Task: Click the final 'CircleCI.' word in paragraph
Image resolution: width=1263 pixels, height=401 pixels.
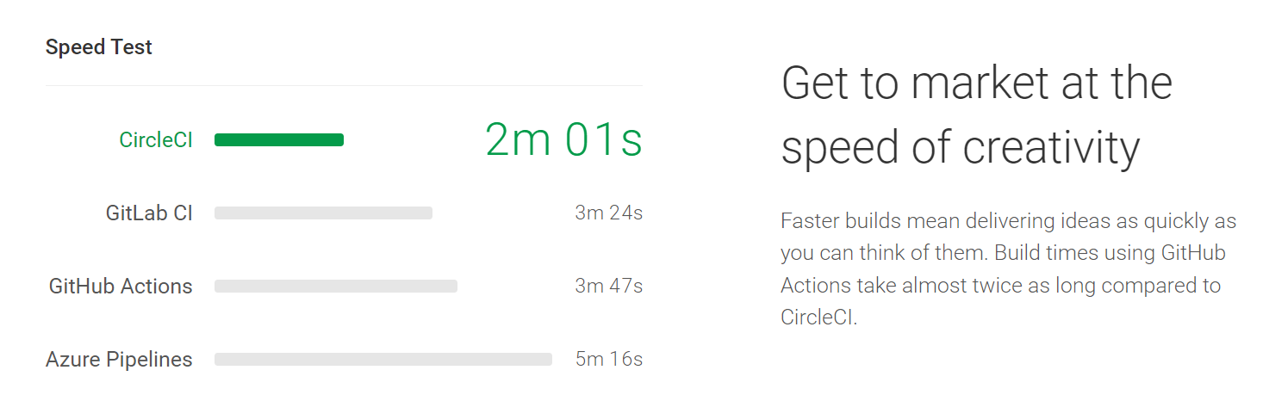Action: point(819,316)
